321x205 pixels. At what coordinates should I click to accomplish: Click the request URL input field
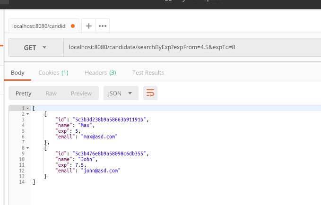(192, 47)
